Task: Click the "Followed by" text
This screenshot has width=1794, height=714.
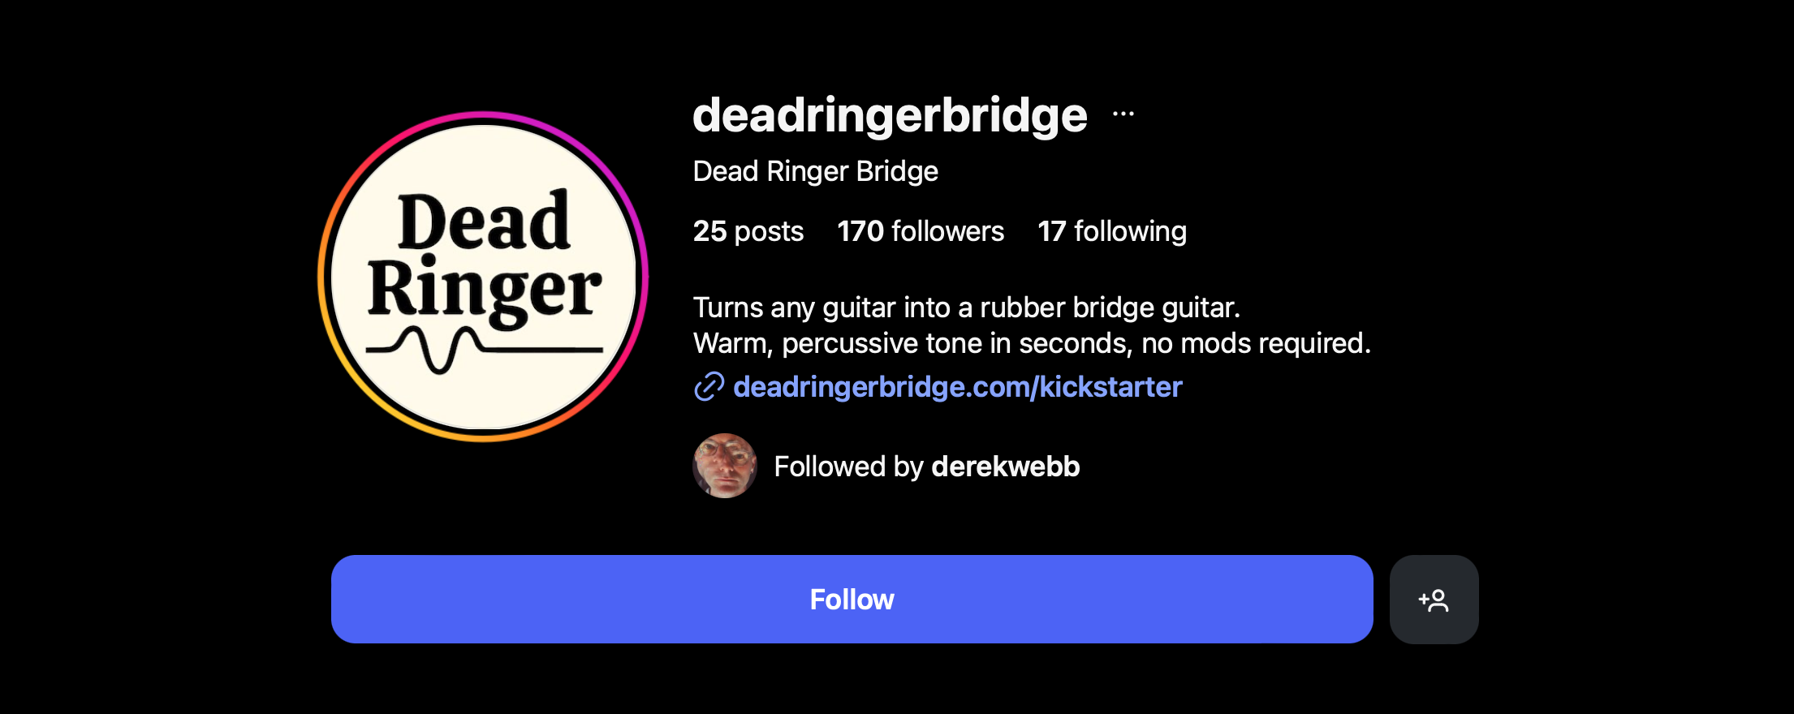Action: 849,467
